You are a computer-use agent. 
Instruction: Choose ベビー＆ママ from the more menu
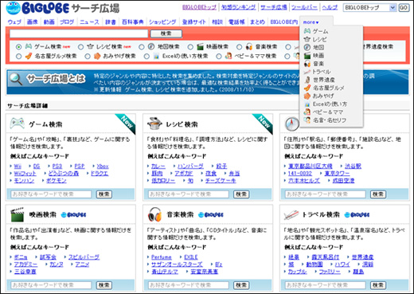(x=328, y=112)
